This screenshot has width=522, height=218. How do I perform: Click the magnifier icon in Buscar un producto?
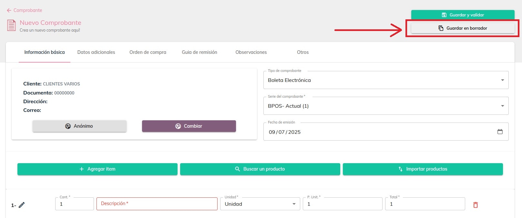coord(237,169)
